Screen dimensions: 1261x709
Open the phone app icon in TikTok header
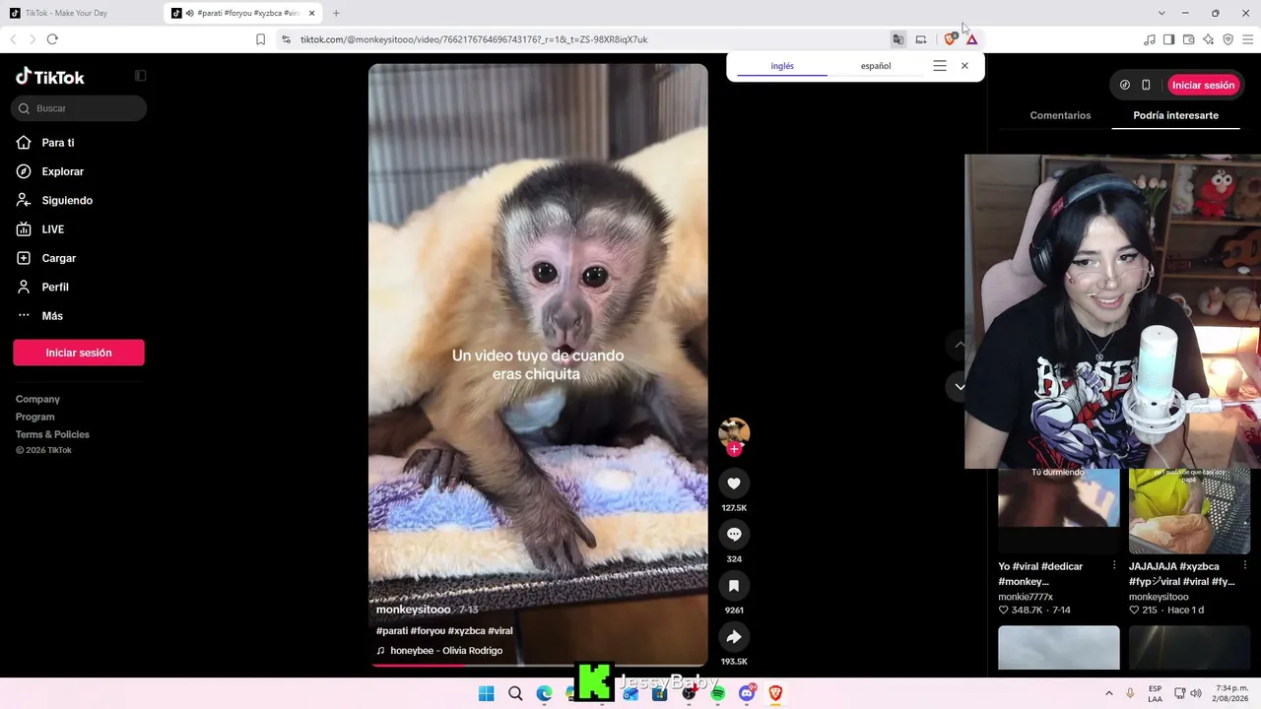[x=1146, y=85]
